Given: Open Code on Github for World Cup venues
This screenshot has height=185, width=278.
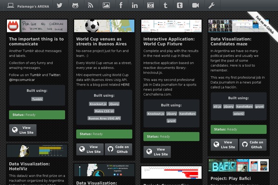Looking at the screenshot, I should click(119, 149).
